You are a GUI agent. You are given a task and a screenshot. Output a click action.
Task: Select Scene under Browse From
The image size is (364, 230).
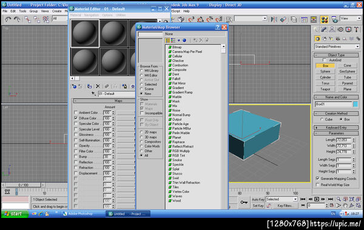click(x=141, y=89)
